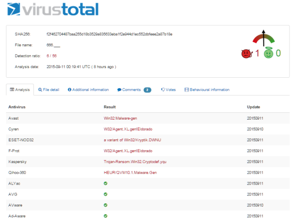
Task: Open the Behavioural information tab
Action: click(207, 90)
